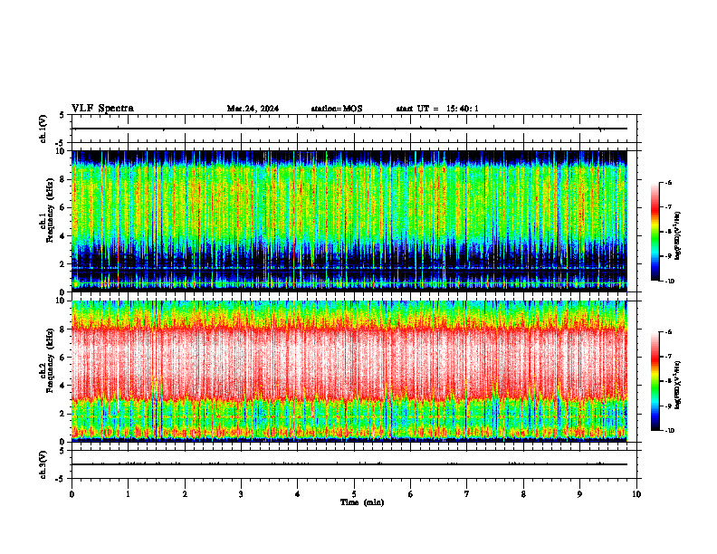717x554 pixels.
Task: Click the ch.2 color scale log(PSD) unit label
Action: point(678,386)
